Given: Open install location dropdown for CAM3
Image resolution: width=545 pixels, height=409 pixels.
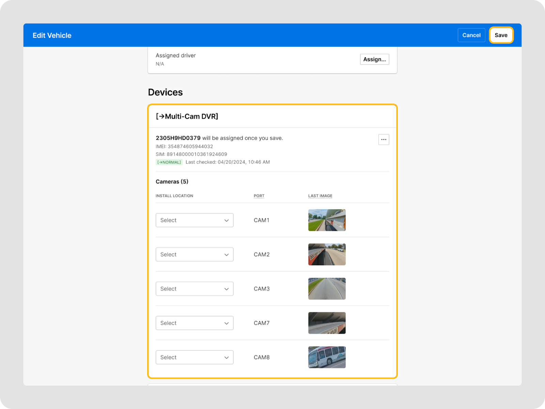Looking at the screenshot, I should coord(194,289).
